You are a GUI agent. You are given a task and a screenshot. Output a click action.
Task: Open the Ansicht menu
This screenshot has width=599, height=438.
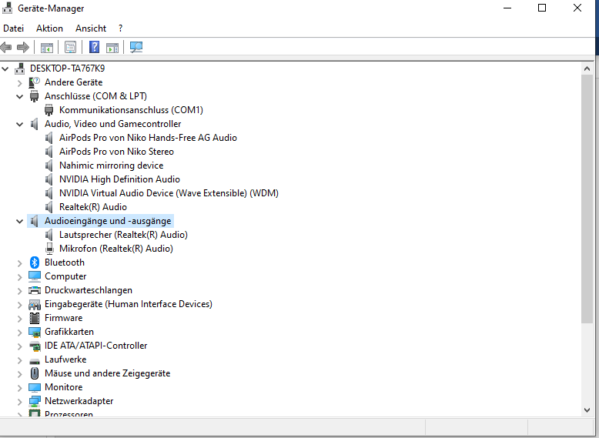(91, 28)
